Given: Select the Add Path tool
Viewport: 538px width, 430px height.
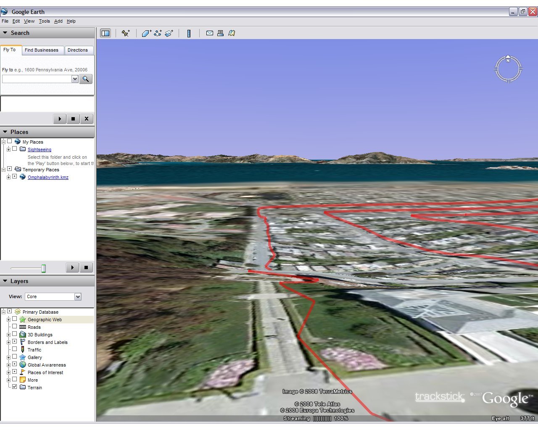Looking at the screenshot, I should click(158, 33).
